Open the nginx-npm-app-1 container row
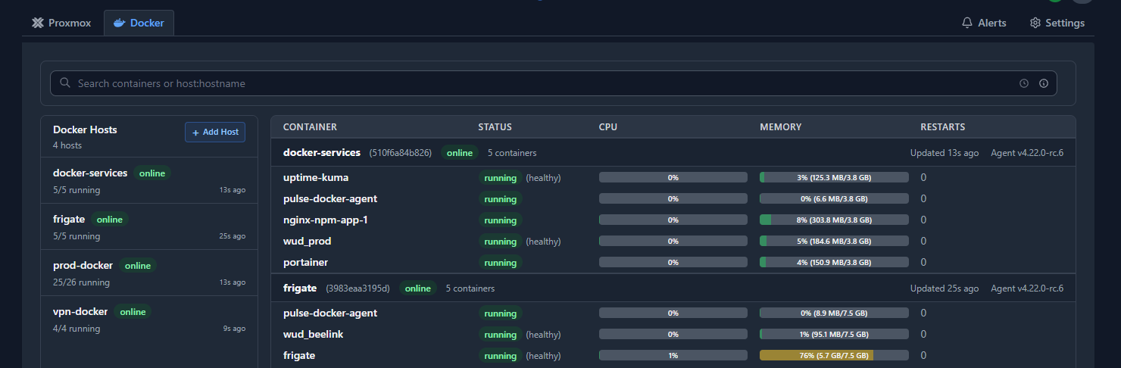Screen dimensions: 1121x368 pyautogui.click(x=673, y=220)
